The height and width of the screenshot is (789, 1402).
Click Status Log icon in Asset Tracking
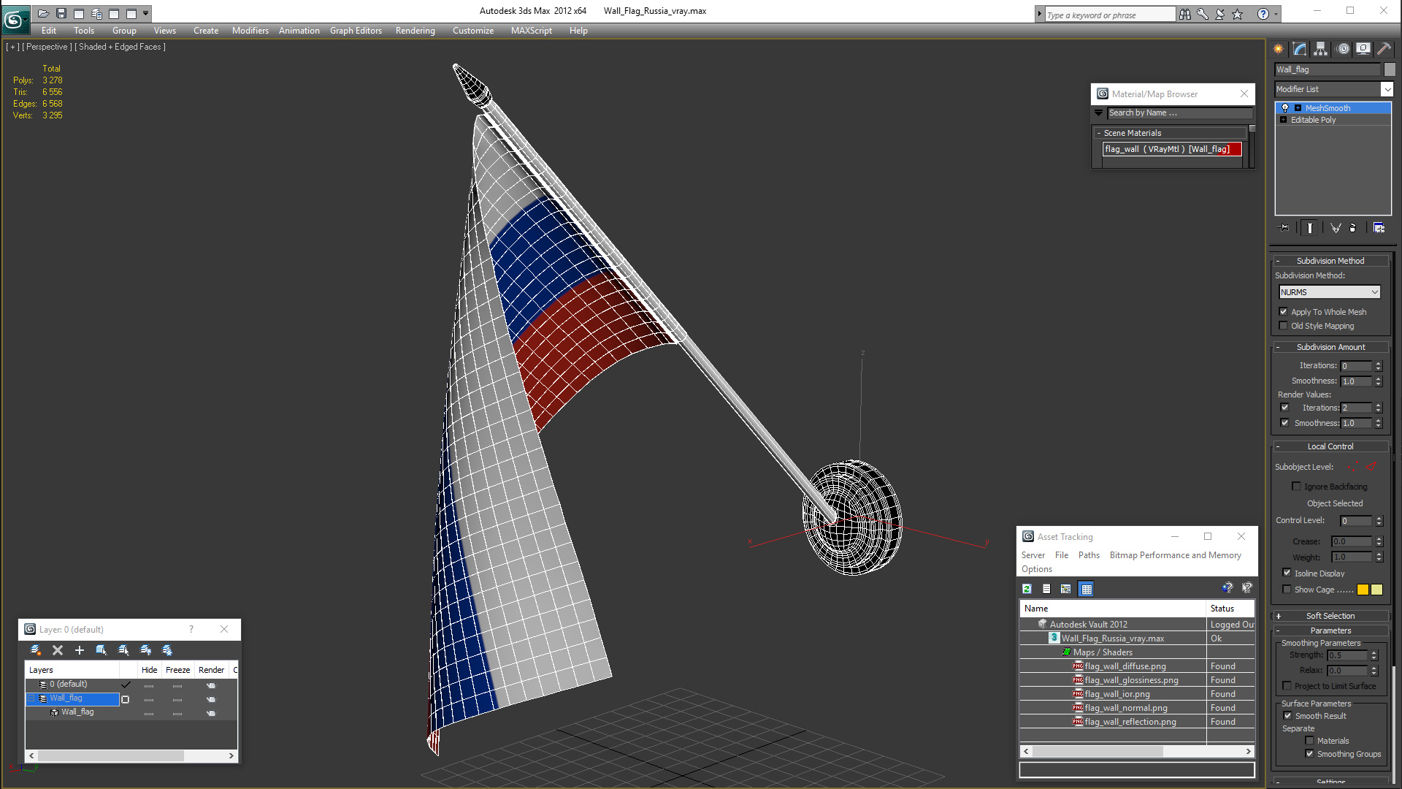click(1046, 589)
